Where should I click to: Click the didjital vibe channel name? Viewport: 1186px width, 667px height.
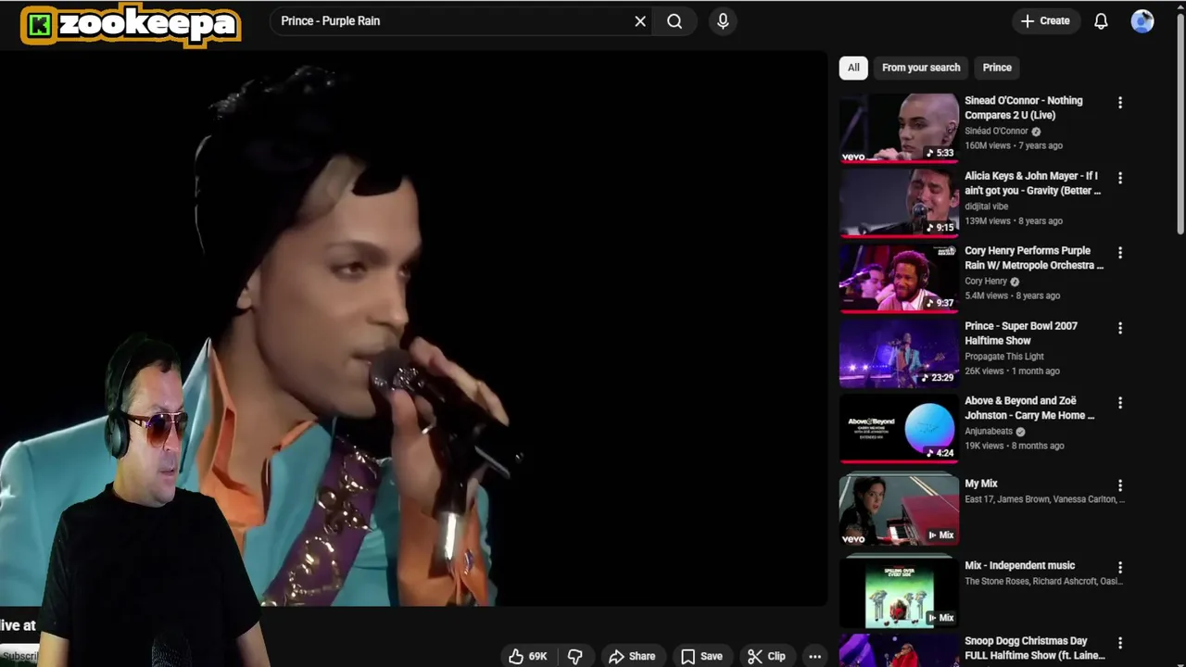pos(986,207)
